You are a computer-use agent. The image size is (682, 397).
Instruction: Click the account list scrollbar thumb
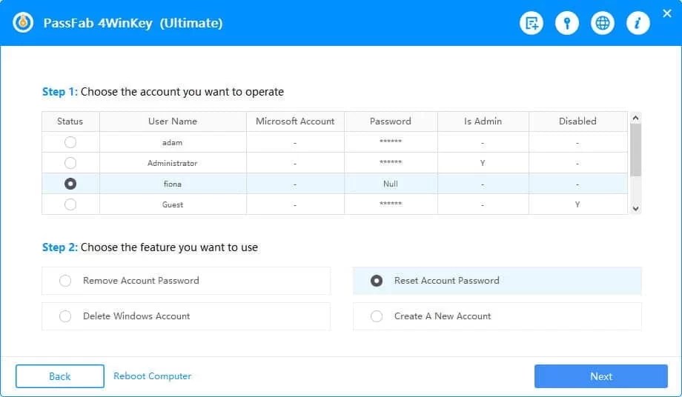coord(635,150)
